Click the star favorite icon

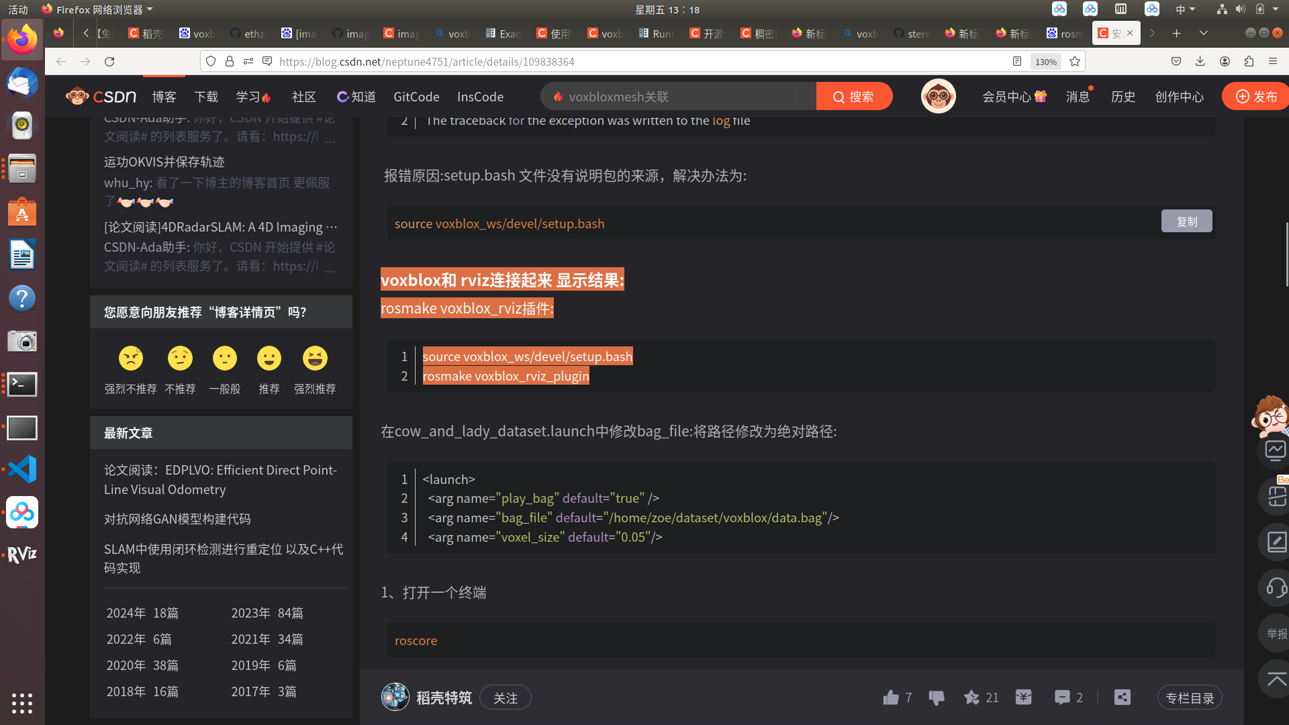click(x=971, y=697)
